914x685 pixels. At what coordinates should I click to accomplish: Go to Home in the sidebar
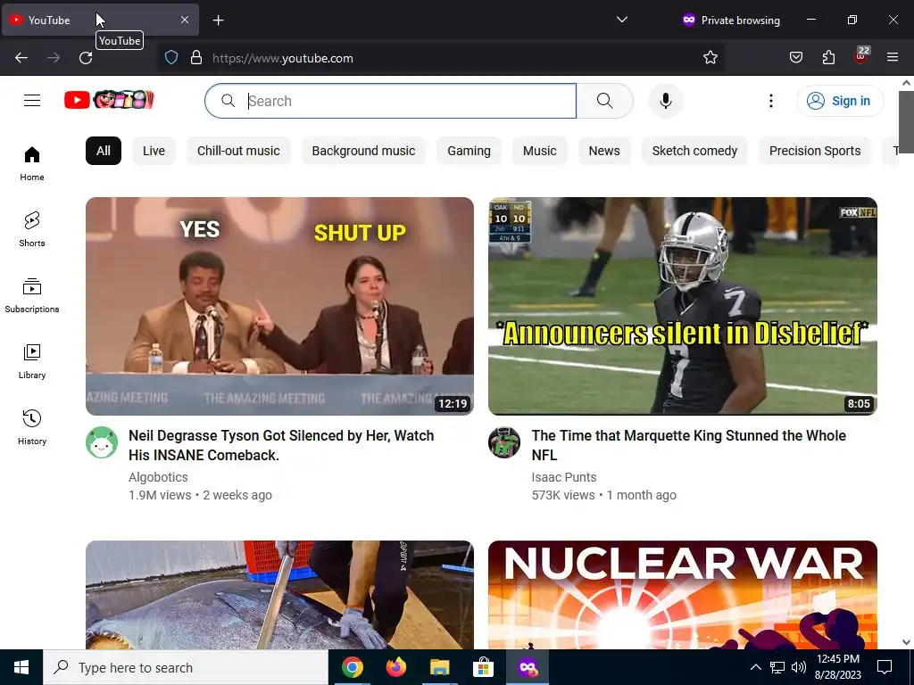click(32, 164)
